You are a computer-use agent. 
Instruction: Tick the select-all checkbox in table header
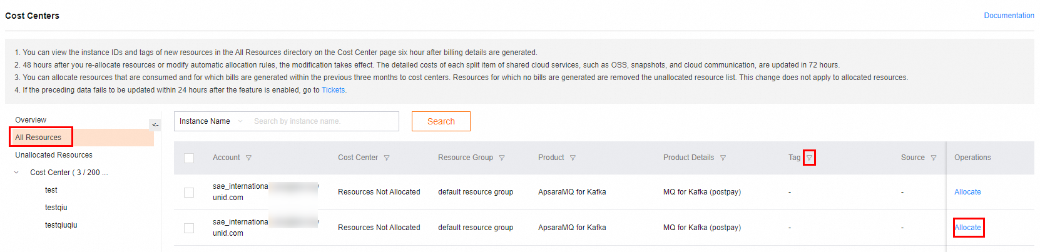tap(189, 158)
